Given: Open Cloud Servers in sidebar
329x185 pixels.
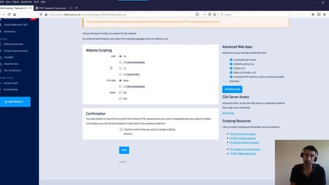Looking at the screenshot, I should 11,64.
